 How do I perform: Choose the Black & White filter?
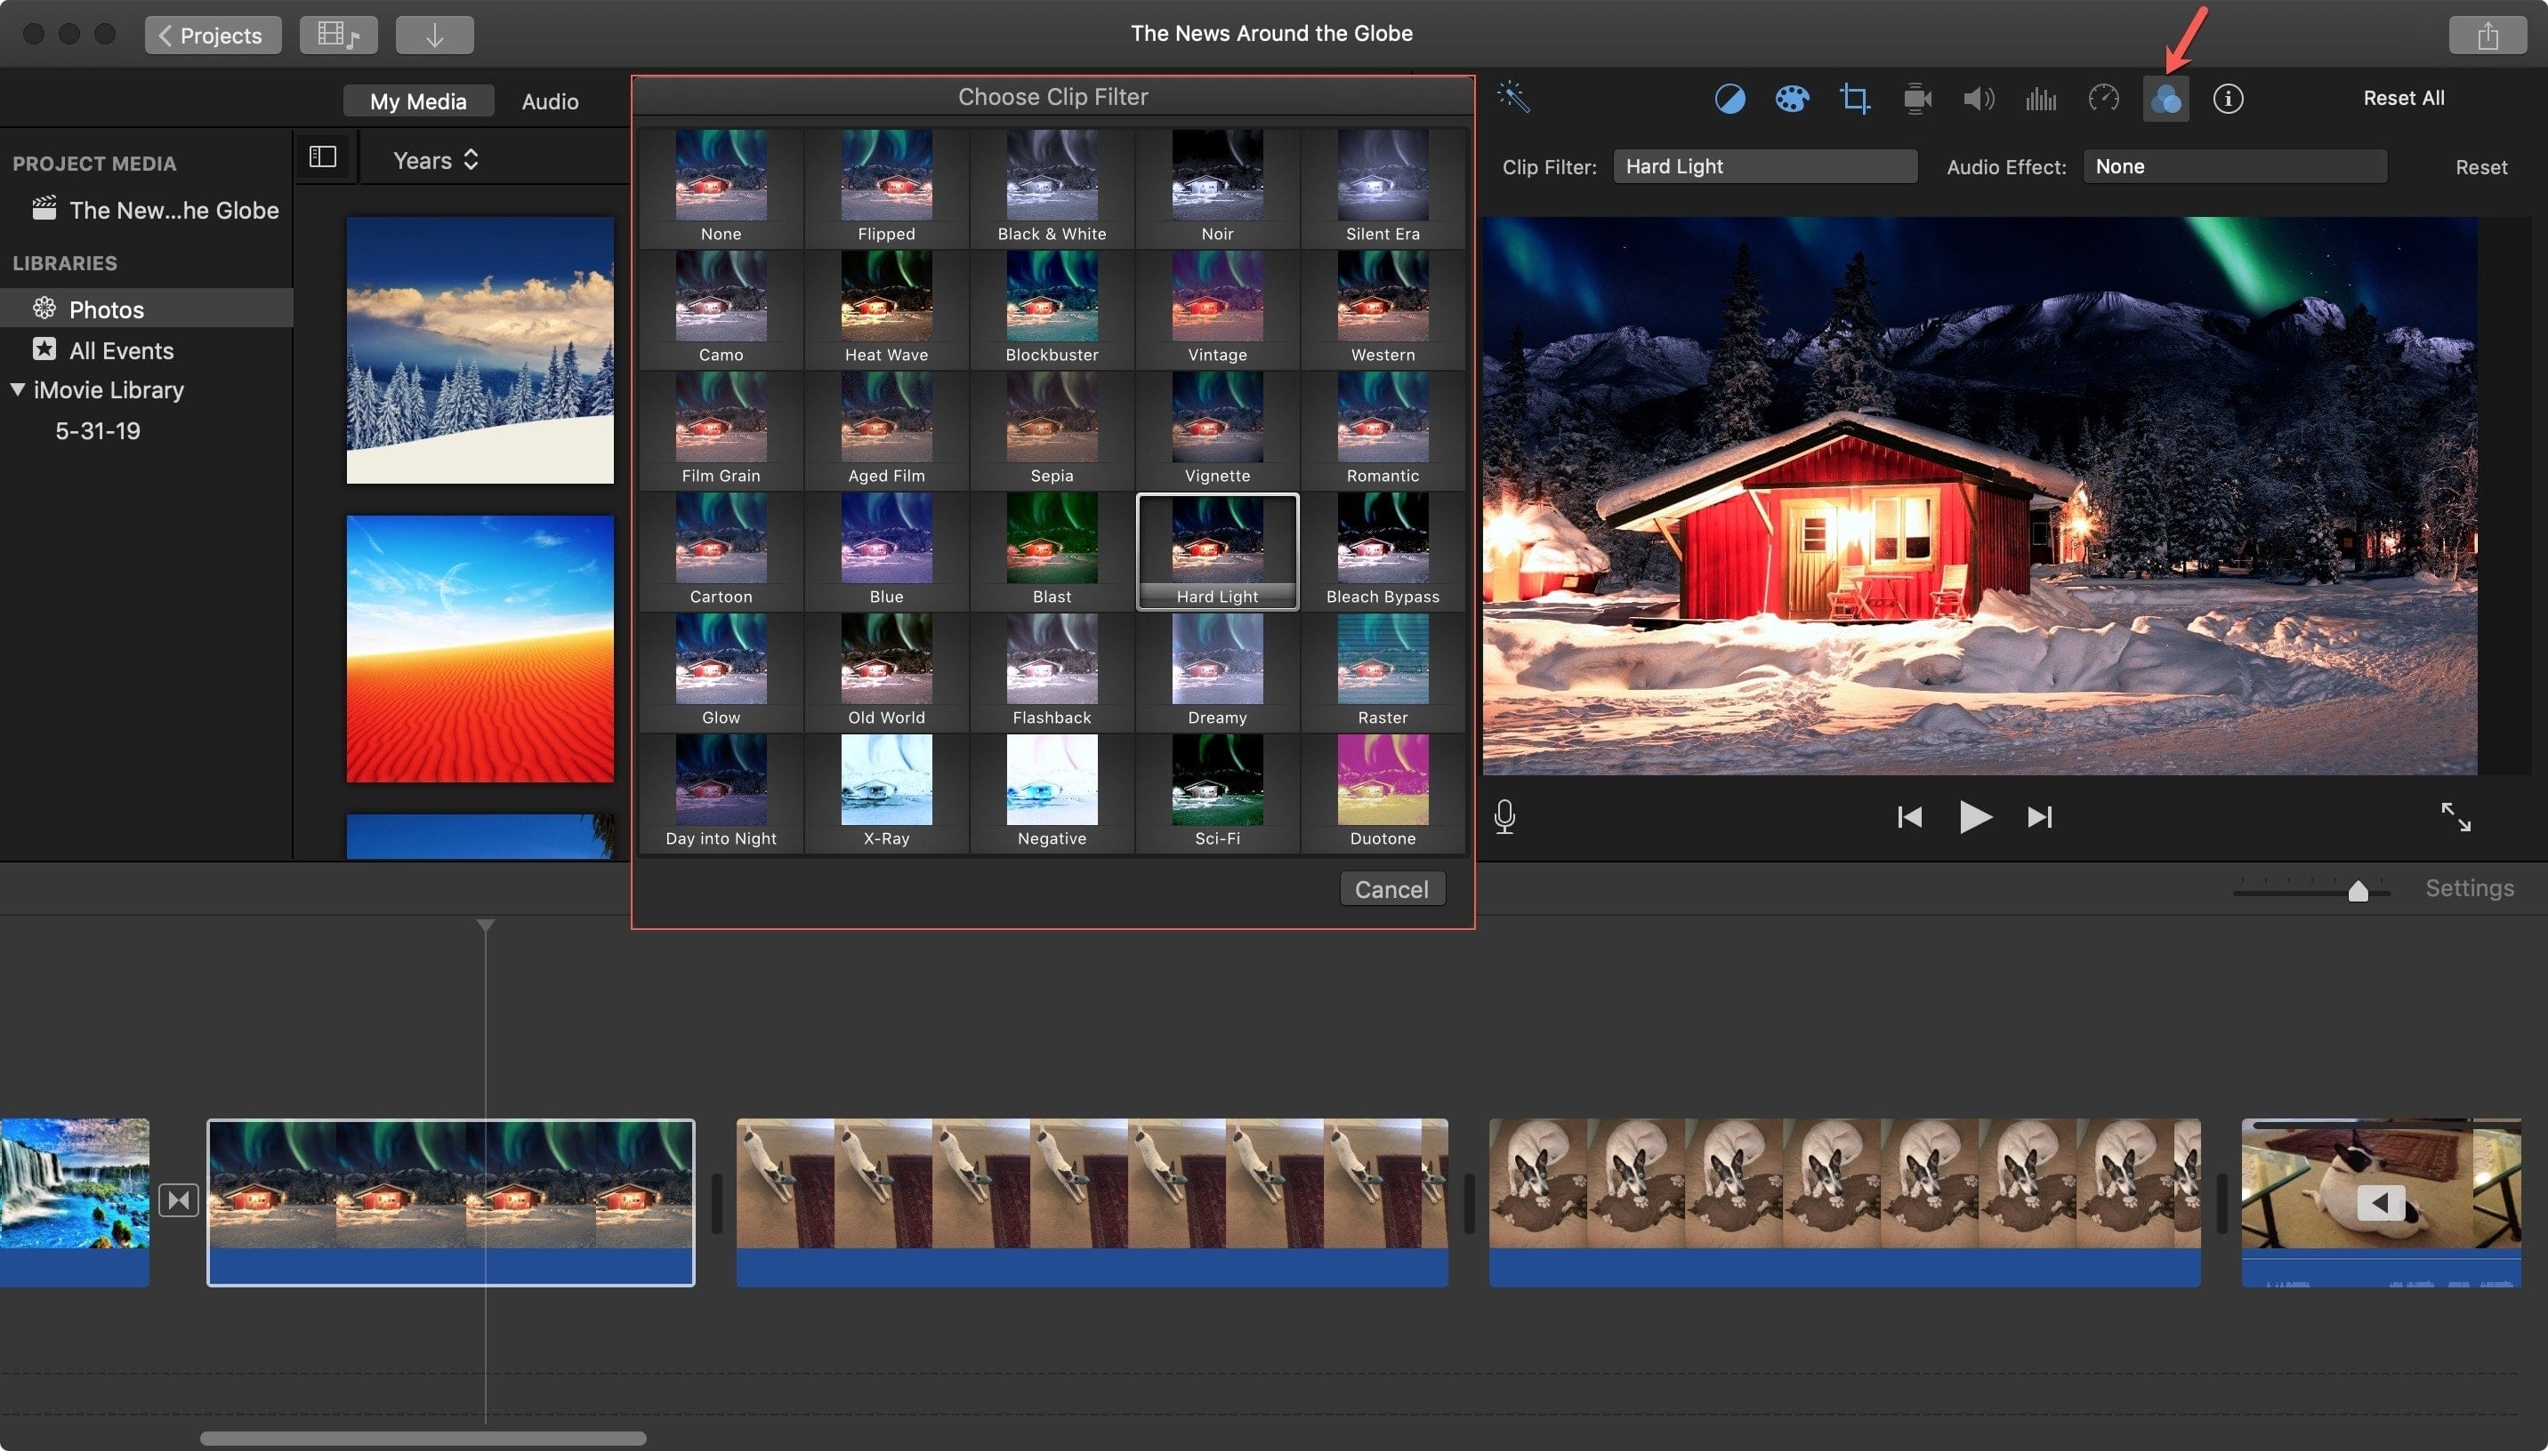(x=1052, y=188)
